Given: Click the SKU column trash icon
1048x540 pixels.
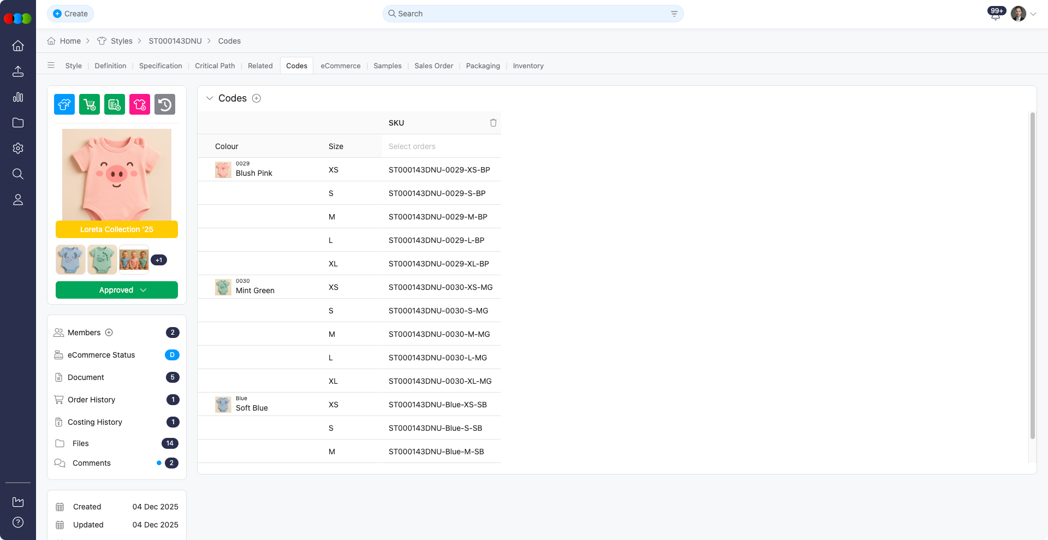Looking at the screenshot, I should [x=493, y=123].
